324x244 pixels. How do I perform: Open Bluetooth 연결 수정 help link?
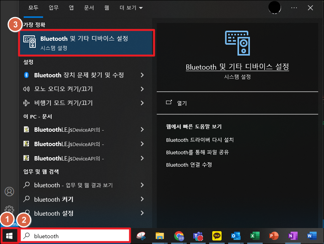click(x=189, y=165)
